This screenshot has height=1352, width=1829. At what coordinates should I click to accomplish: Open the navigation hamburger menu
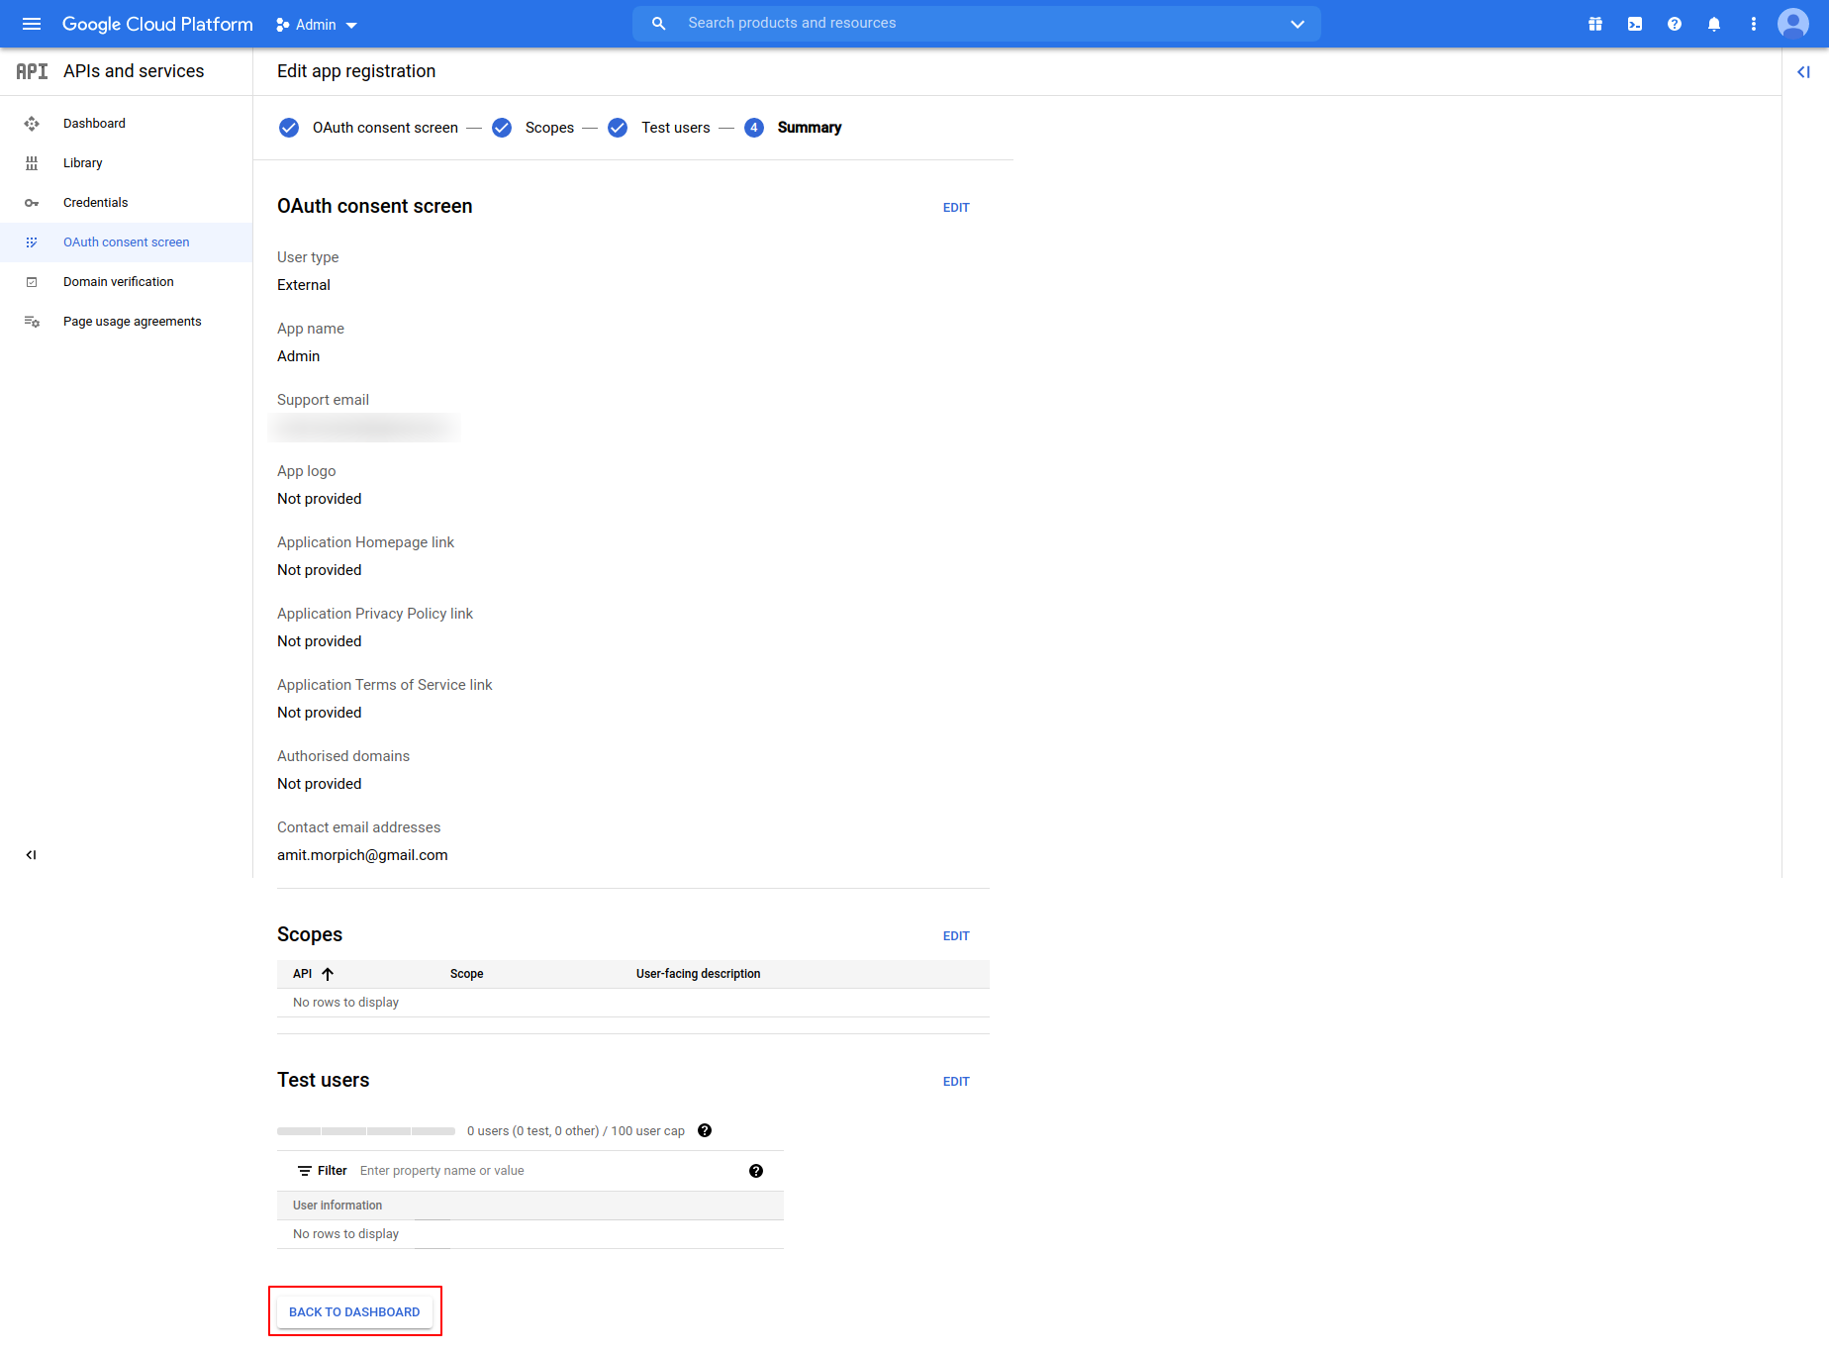point(31,24)
